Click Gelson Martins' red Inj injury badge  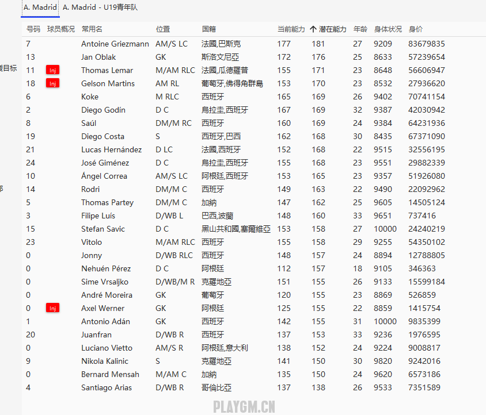[52, 83]
